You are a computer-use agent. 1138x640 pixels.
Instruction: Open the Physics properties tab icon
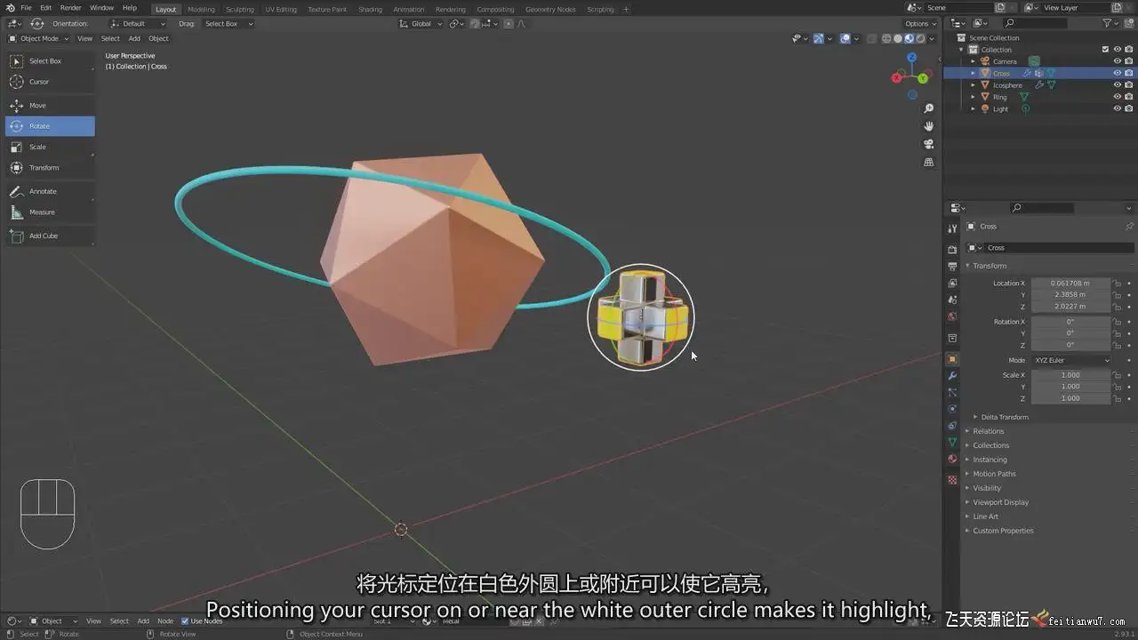click(x=952, y=409)
